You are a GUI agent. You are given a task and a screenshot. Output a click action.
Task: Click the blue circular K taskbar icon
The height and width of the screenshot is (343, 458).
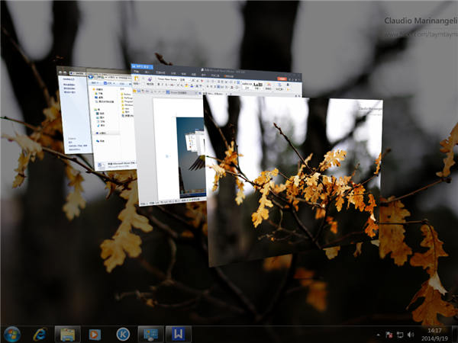coord(122,334)
